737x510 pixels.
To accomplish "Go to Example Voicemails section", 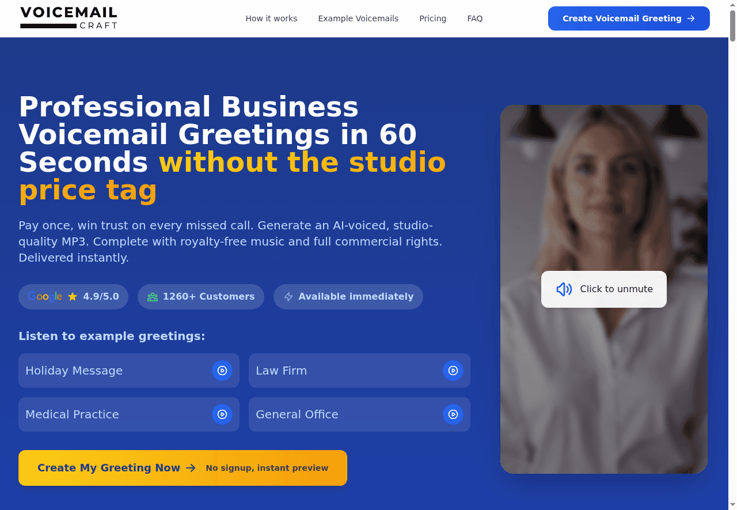I will coord(358,18).
